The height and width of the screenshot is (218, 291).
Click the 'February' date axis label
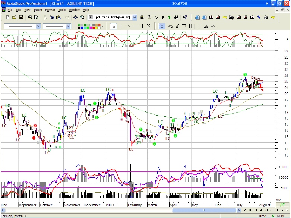[x=135, y=205]
